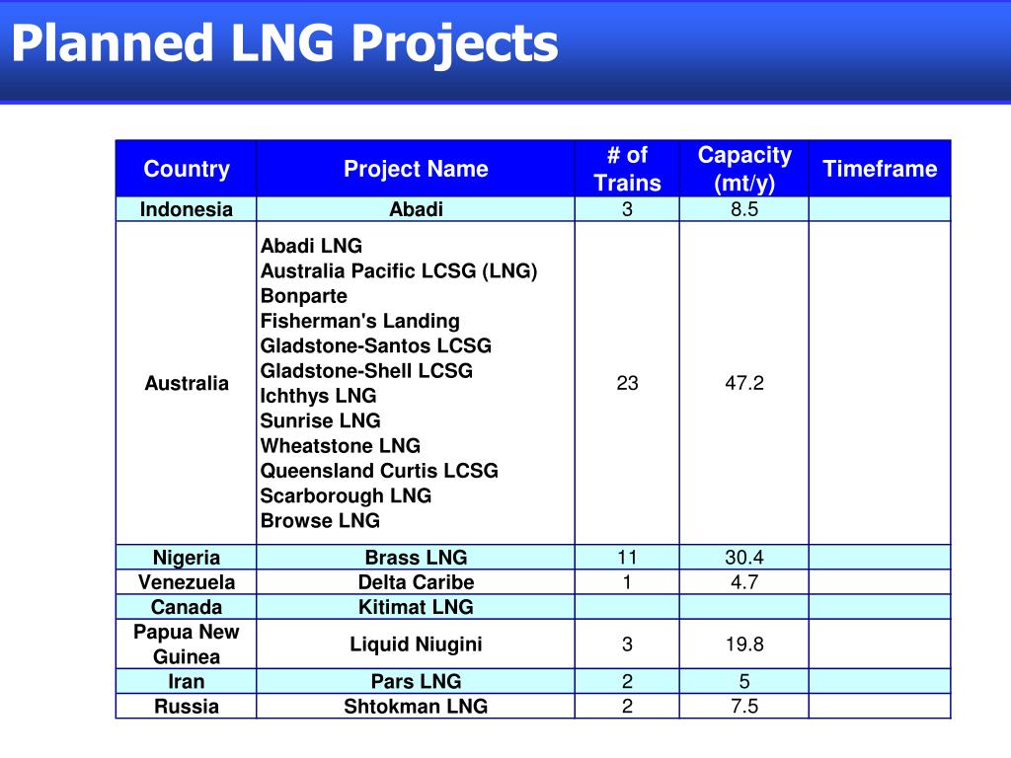Select the "Abadi" project cell in Indonesia row
1011x758 pixels.
point(416,209)
